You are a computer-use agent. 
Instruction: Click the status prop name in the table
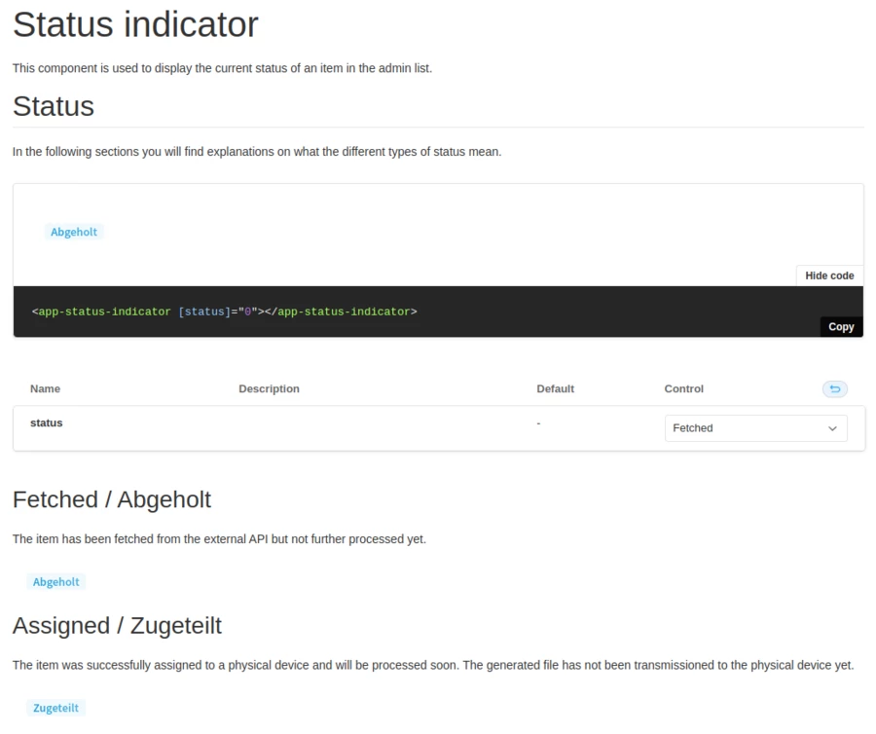tap(46, 422)
